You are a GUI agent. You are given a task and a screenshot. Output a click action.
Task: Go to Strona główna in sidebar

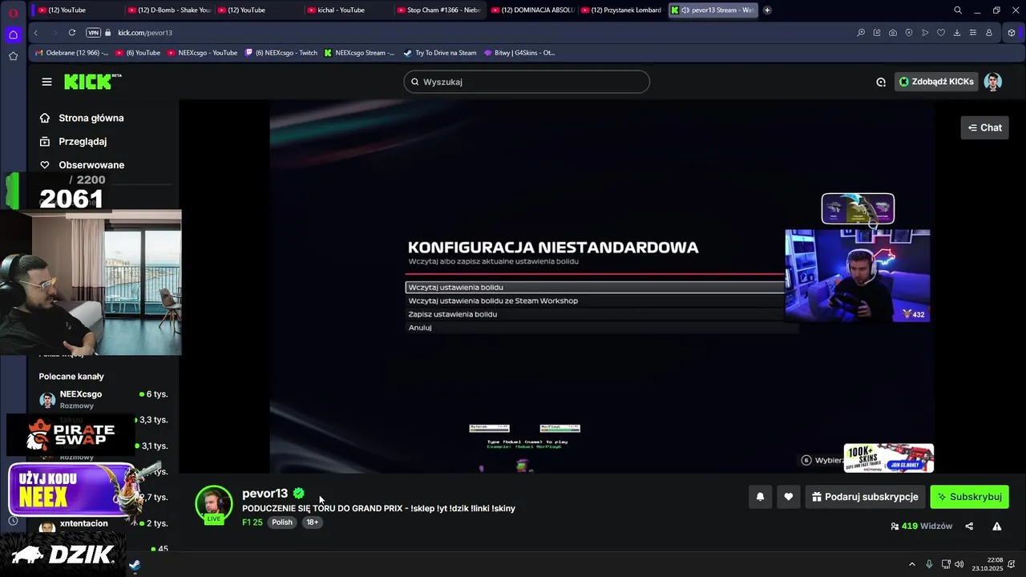pos(91,118)
